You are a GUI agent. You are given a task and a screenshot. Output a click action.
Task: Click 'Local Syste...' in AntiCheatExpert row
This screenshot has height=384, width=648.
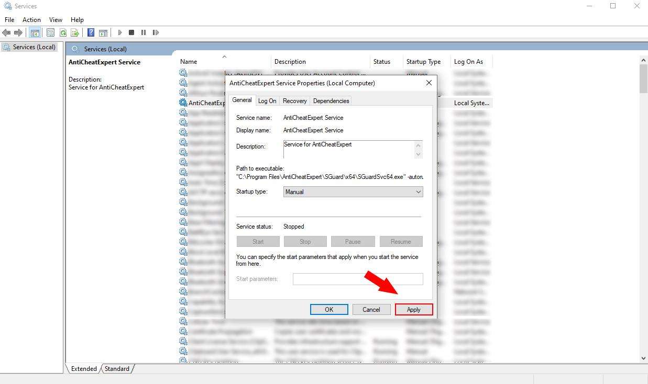471,103
